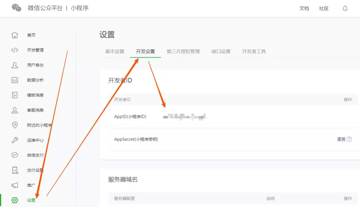
Task: Open 开发者工具 tab
Action: coord(254,51)
